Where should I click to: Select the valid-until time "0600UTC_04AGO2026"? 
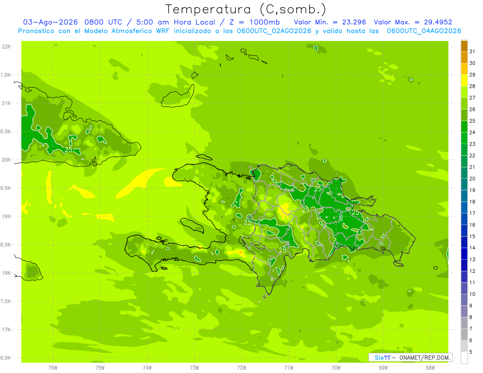424,31
